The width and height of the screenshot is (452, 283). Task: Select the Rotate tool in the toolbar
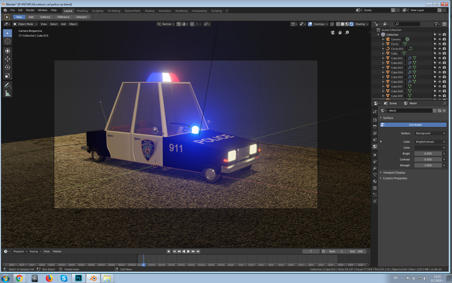pos(8,67)
